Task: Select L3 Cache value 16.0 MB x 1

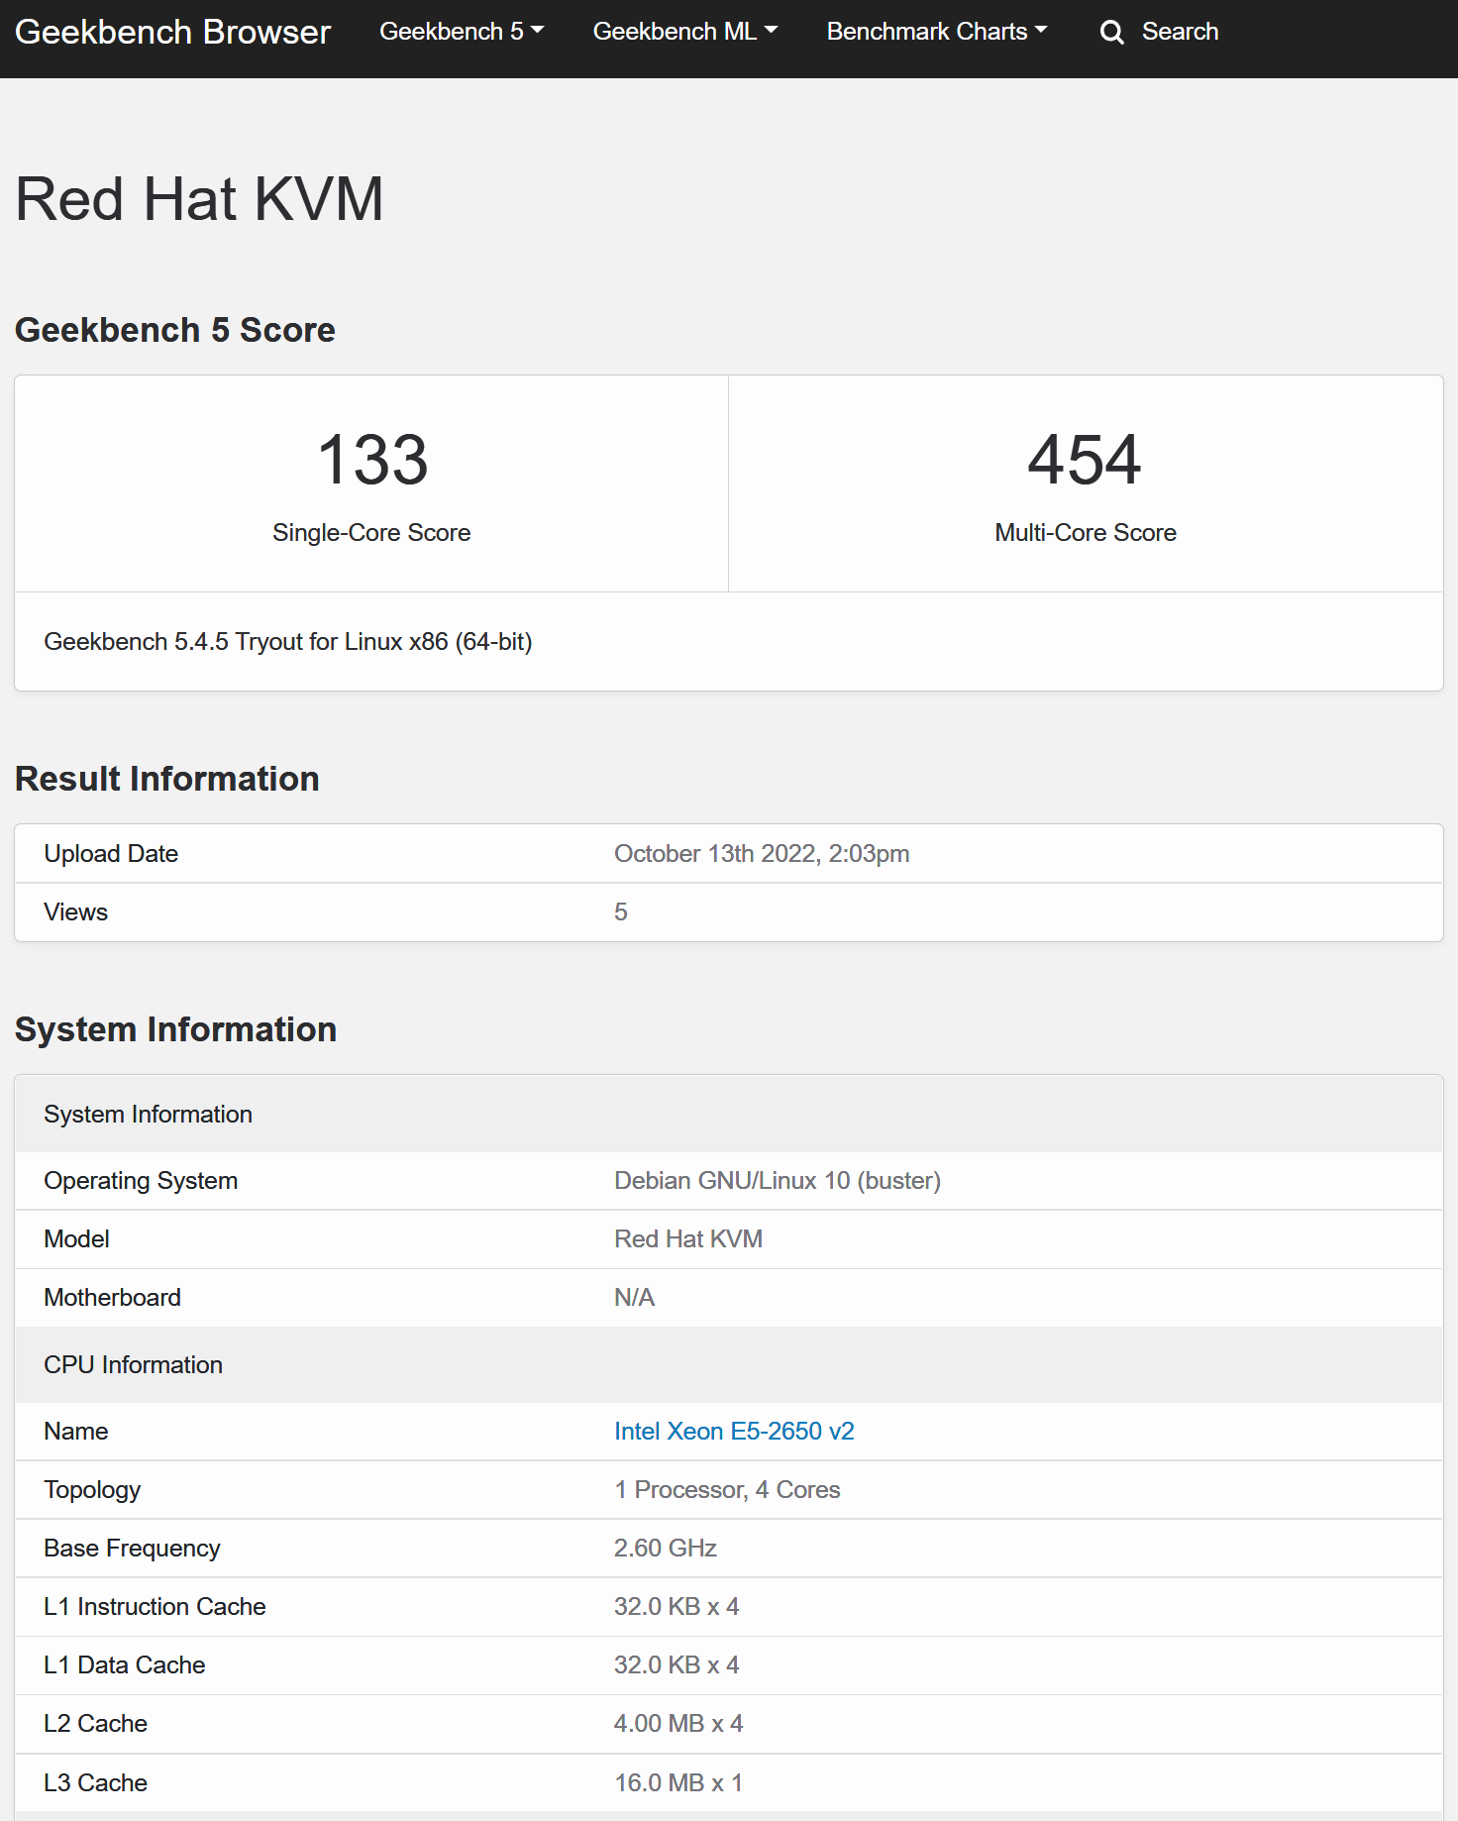Action: (678, 1783)
